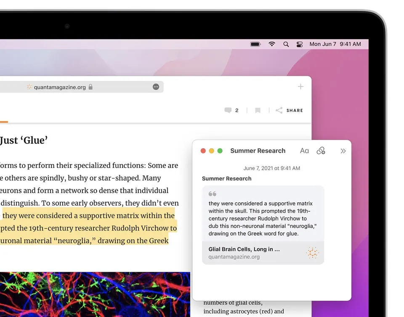
Task: Open the Wi-Fi menu bar icon
Action: [x=271, y=44]
